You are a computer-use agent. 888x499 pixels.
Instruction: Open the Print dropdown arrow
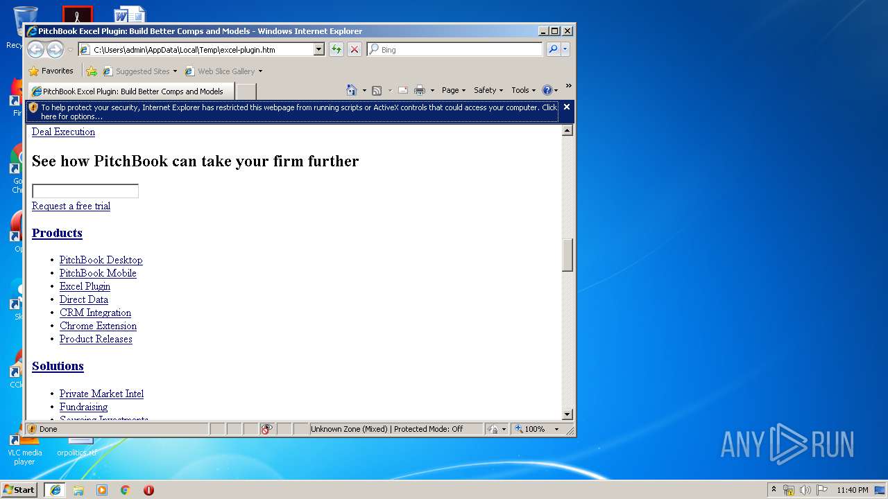point(432,91)
